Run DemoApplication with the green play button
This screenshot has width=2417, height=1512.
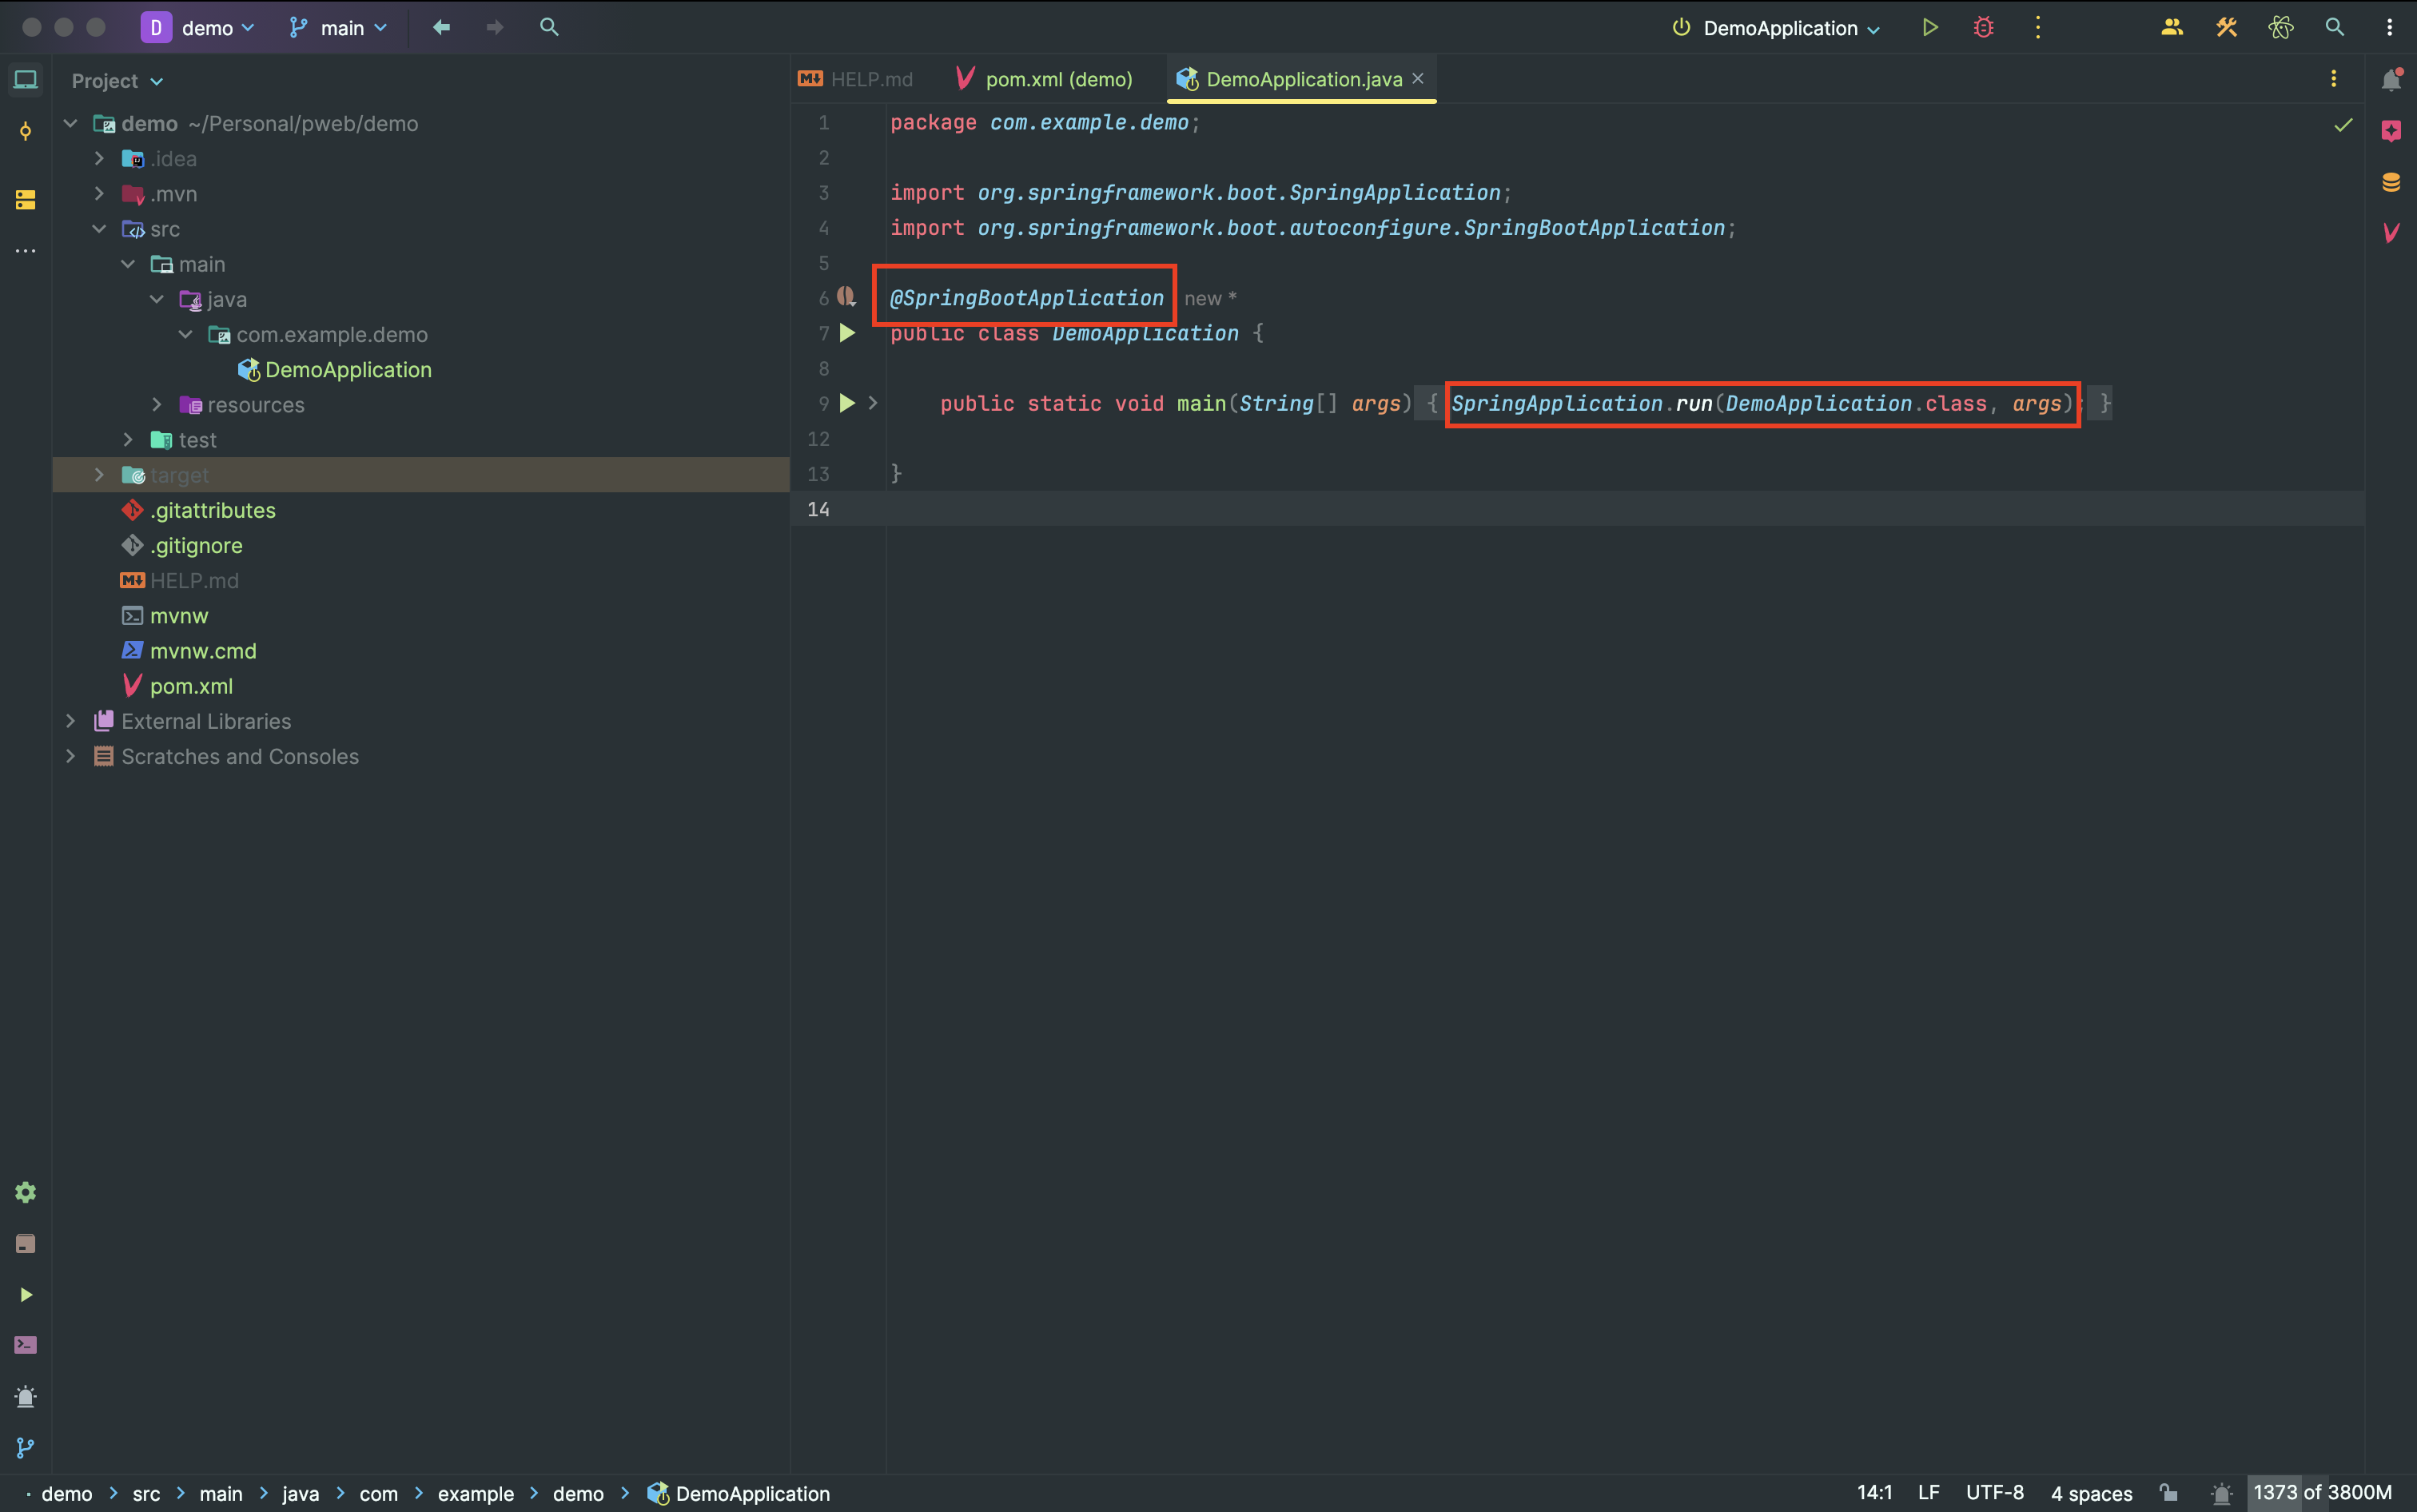point(1930,27)
